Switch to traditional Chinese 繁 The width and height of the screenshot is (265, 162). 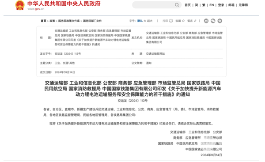pos(204,5)
